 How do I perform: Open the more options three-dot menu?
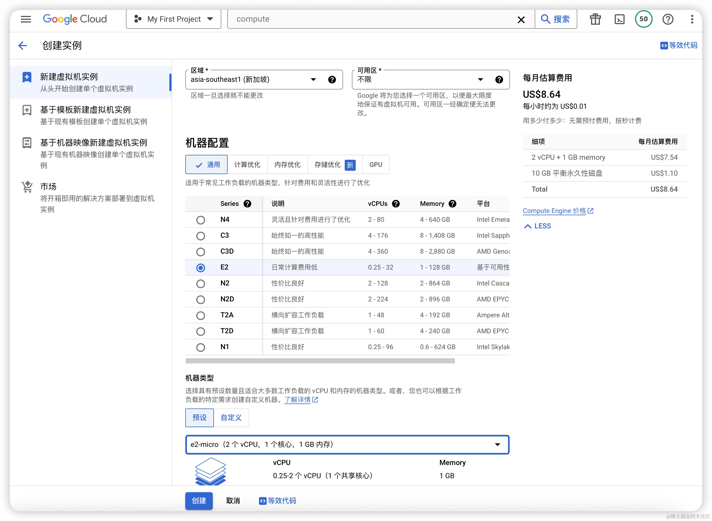692,19
